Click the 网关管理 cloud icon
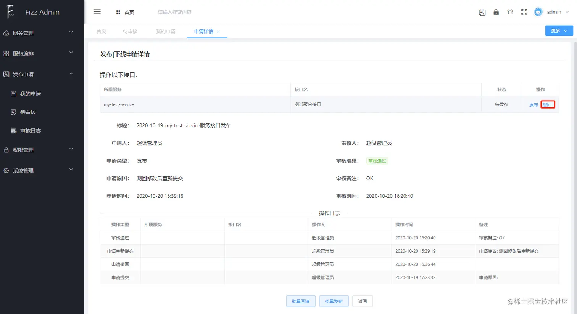577x314 pixels. pyautogui.click(x=6, y=33)
